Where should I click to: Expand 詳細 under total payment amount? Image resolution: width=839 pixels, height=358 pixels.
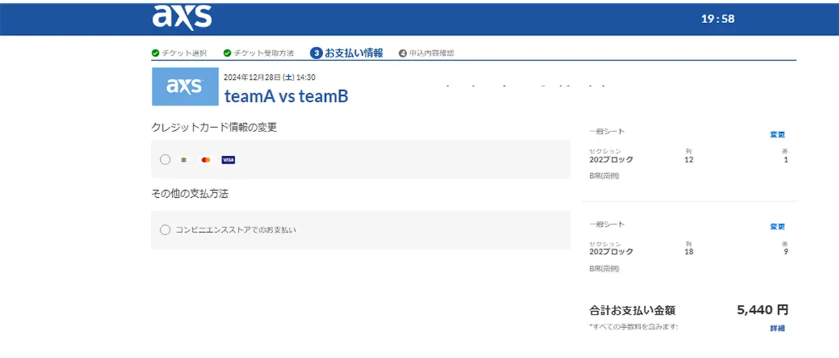pos(777,328)
